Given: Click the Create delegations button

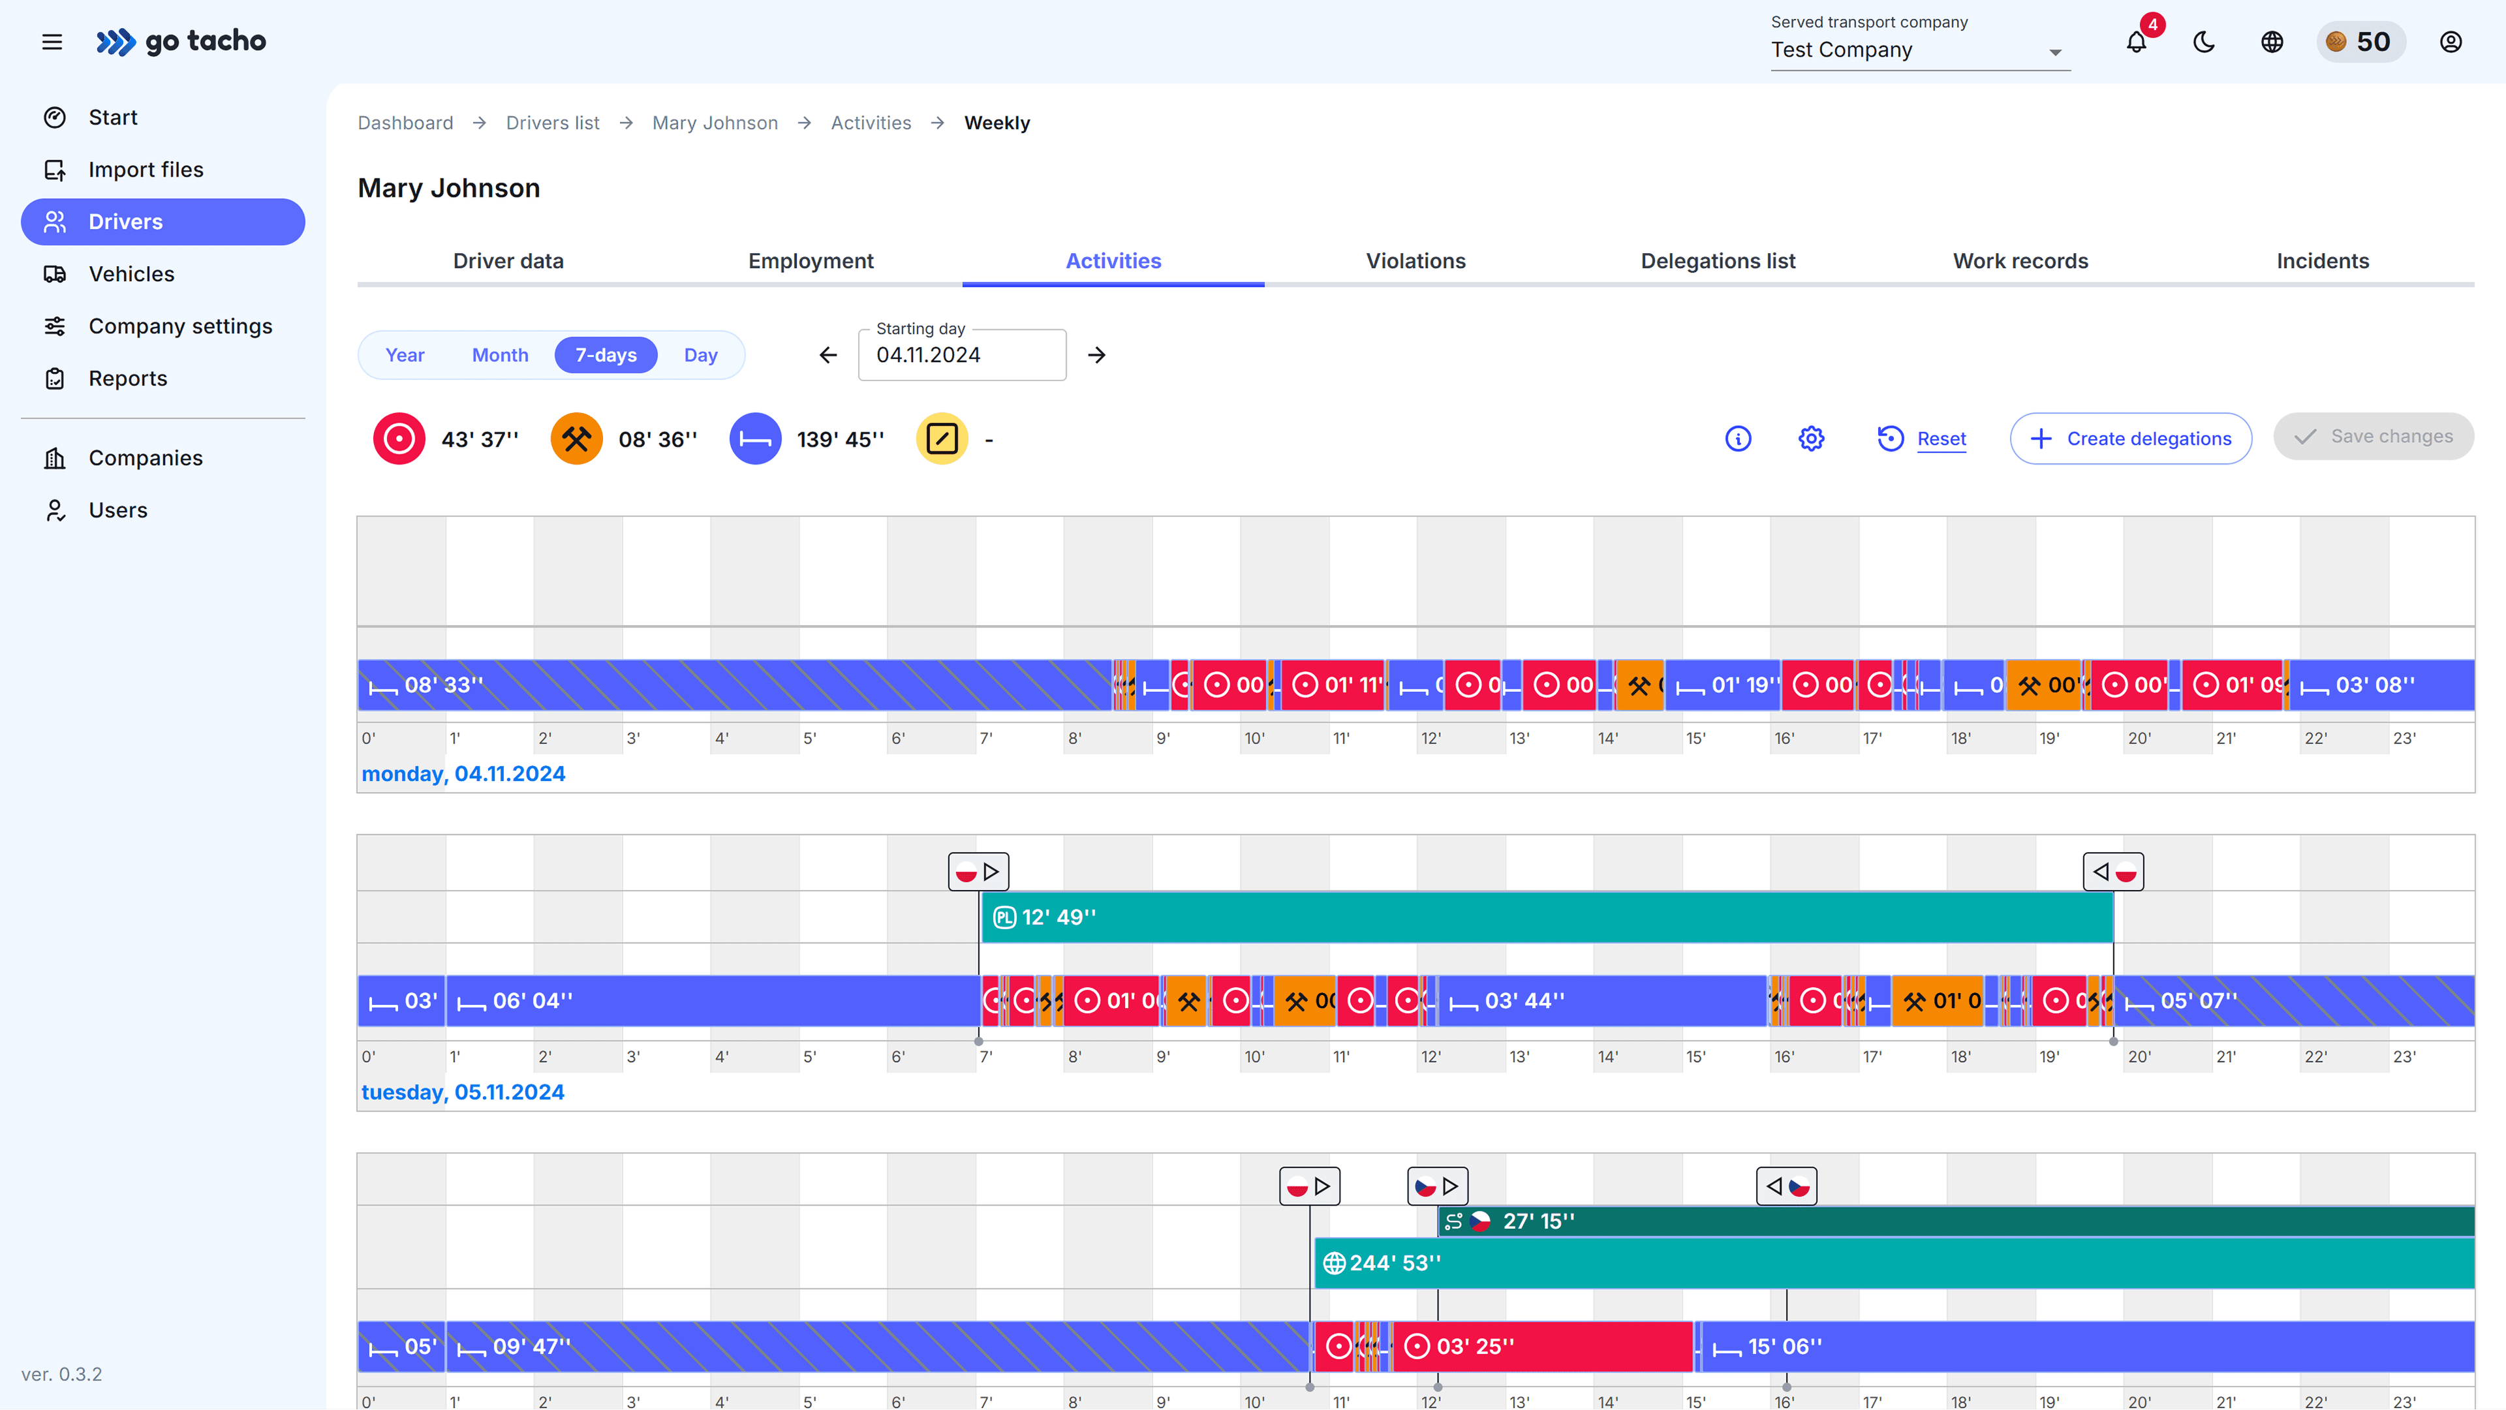Looking at the screenshot, I should point(2131,438).
